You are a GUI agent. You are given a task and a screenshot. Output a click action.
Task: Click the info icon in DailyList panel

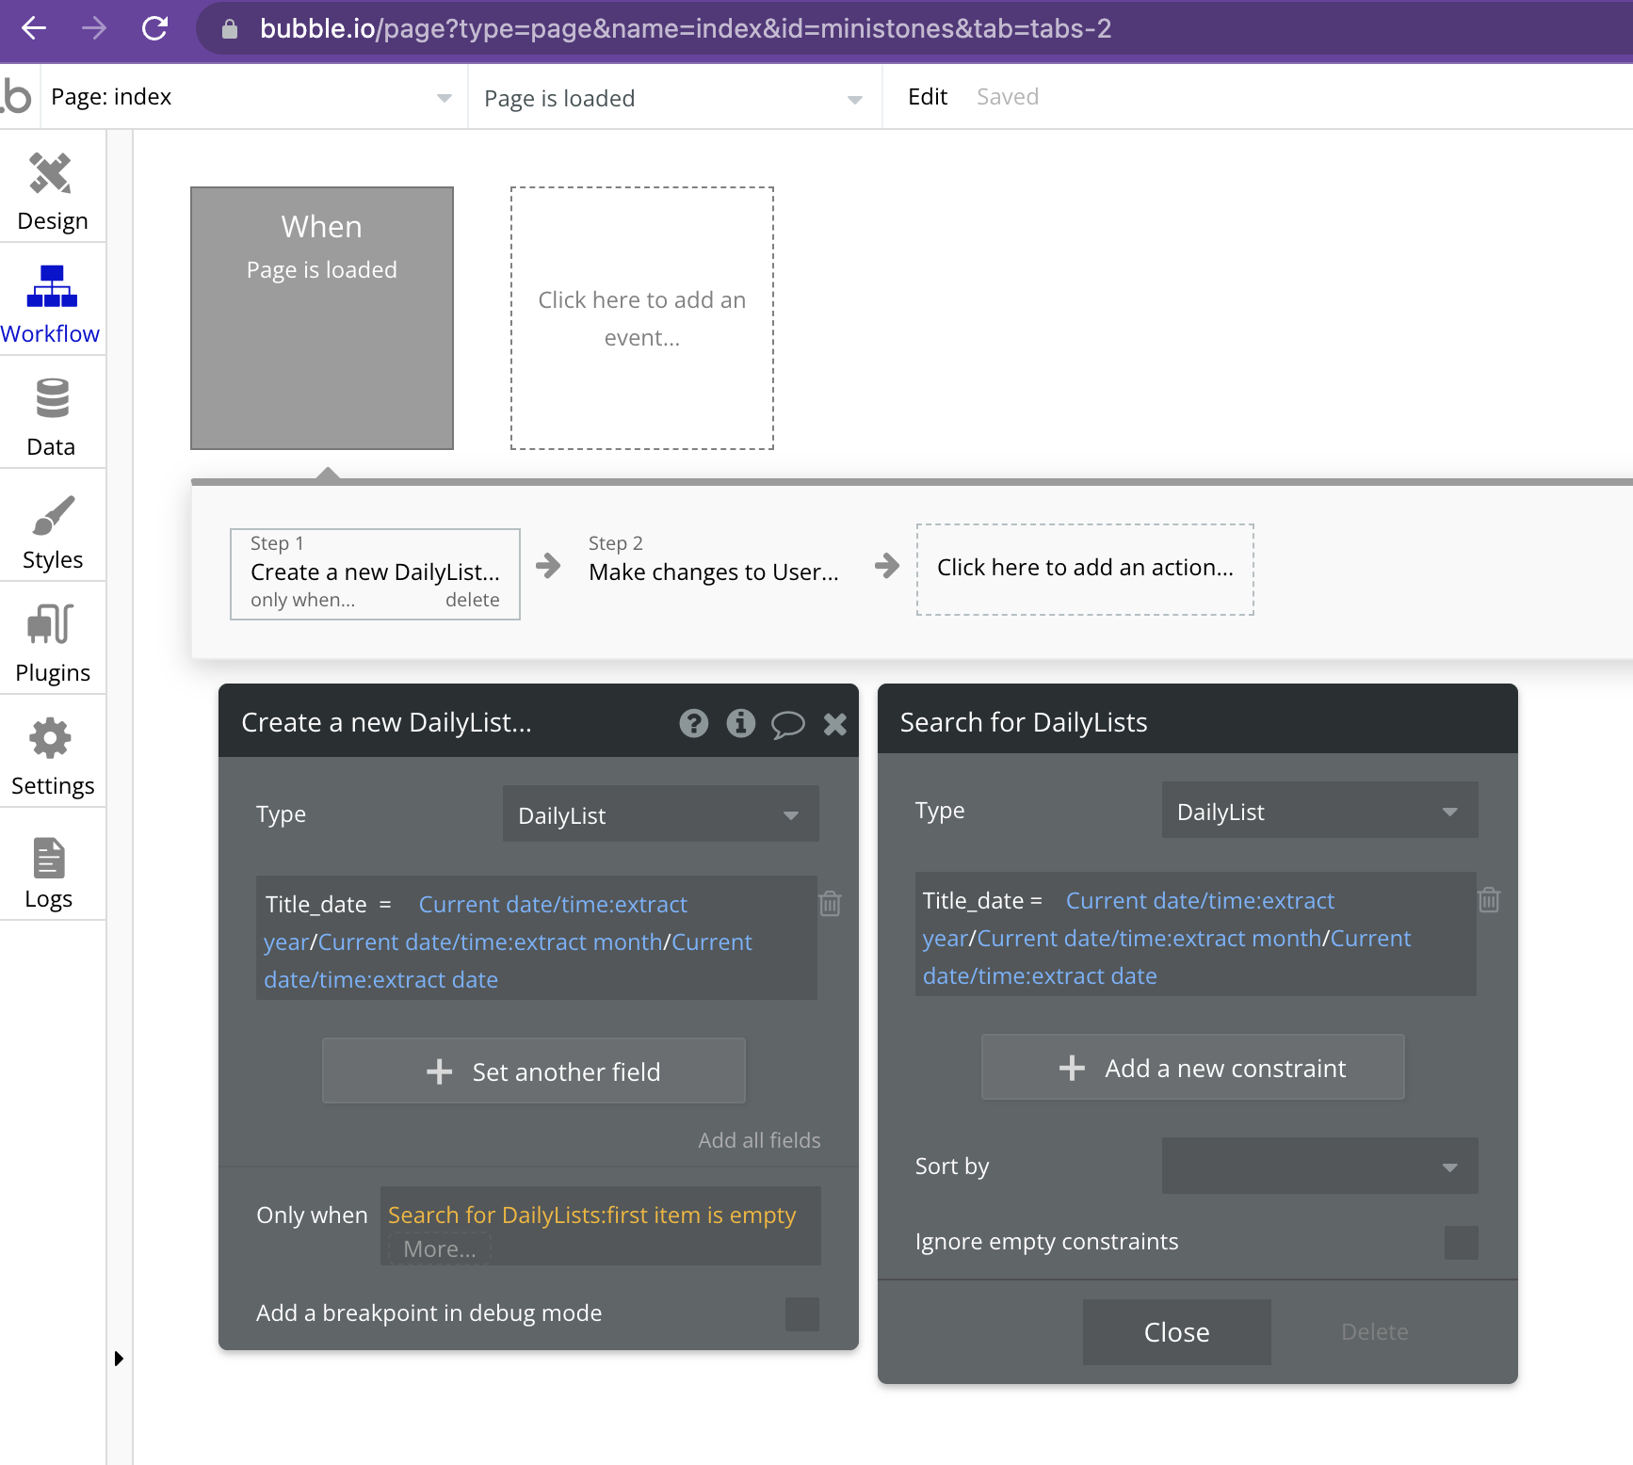pos(741,723)
